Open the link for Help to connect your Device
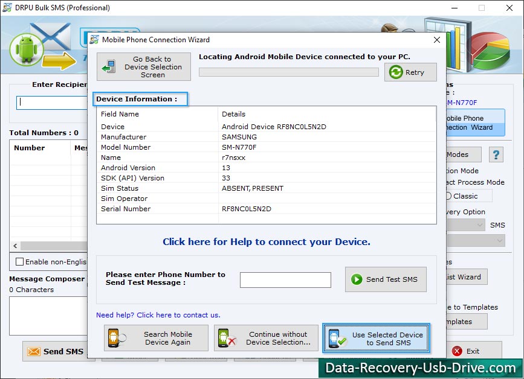The image size is (524, 379). (x=266, y=242)
